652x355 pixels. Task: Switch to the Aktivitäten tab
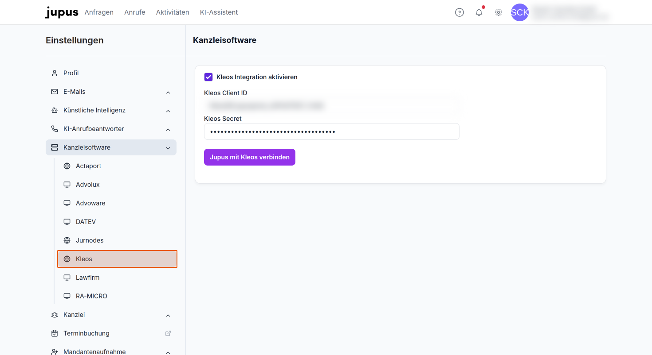click(173, 12)
